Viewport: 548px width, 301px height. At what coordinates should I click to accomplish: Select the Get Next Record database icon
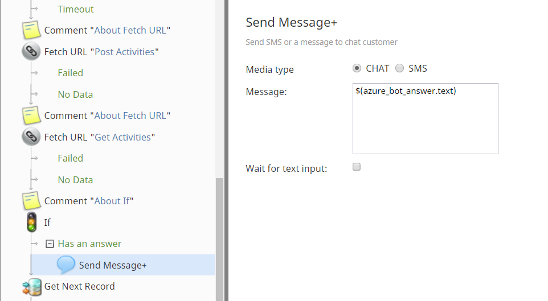tap(32, 287)
